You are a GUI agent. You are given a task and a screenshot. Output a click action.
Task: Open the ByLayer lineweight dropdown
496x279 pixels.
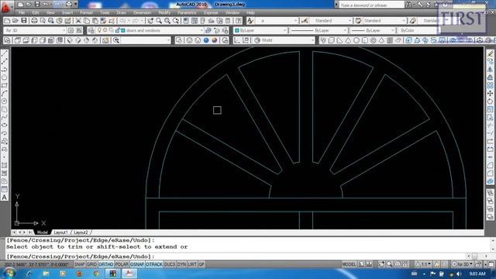(x=374, y=30)
